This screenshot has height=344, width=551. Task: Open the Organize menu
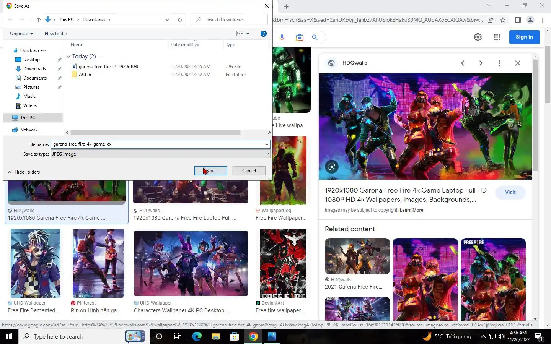click(x=21, y=34)
